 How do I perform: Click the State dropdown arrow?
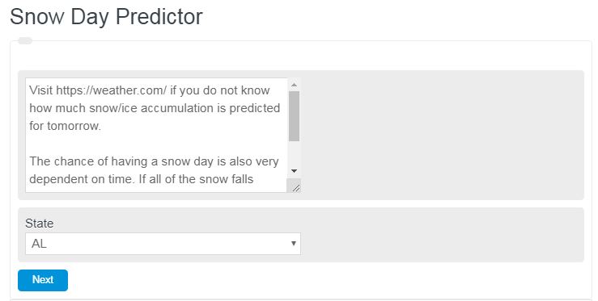click(x=293, y=244)
